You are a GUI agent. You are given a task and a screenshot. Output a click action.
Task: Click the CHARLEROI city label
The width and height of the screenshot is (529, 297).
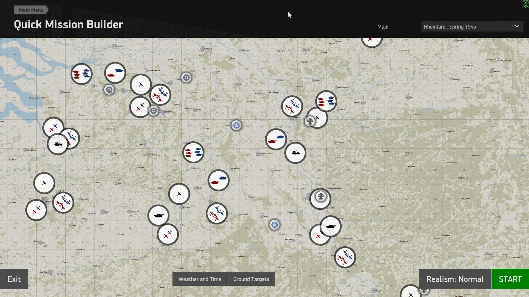tap(43, 273)
